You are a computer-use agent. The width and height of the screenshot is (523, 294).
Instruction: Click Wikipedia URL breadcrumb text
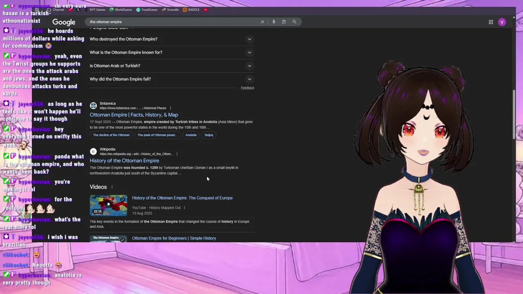(x=136, y=154)
